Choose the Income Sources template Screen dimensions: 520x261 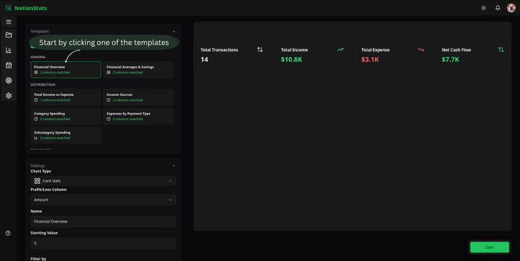tap(138, 97)
